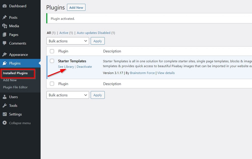Tick select-all checkbox in table header

coord(52,51)
